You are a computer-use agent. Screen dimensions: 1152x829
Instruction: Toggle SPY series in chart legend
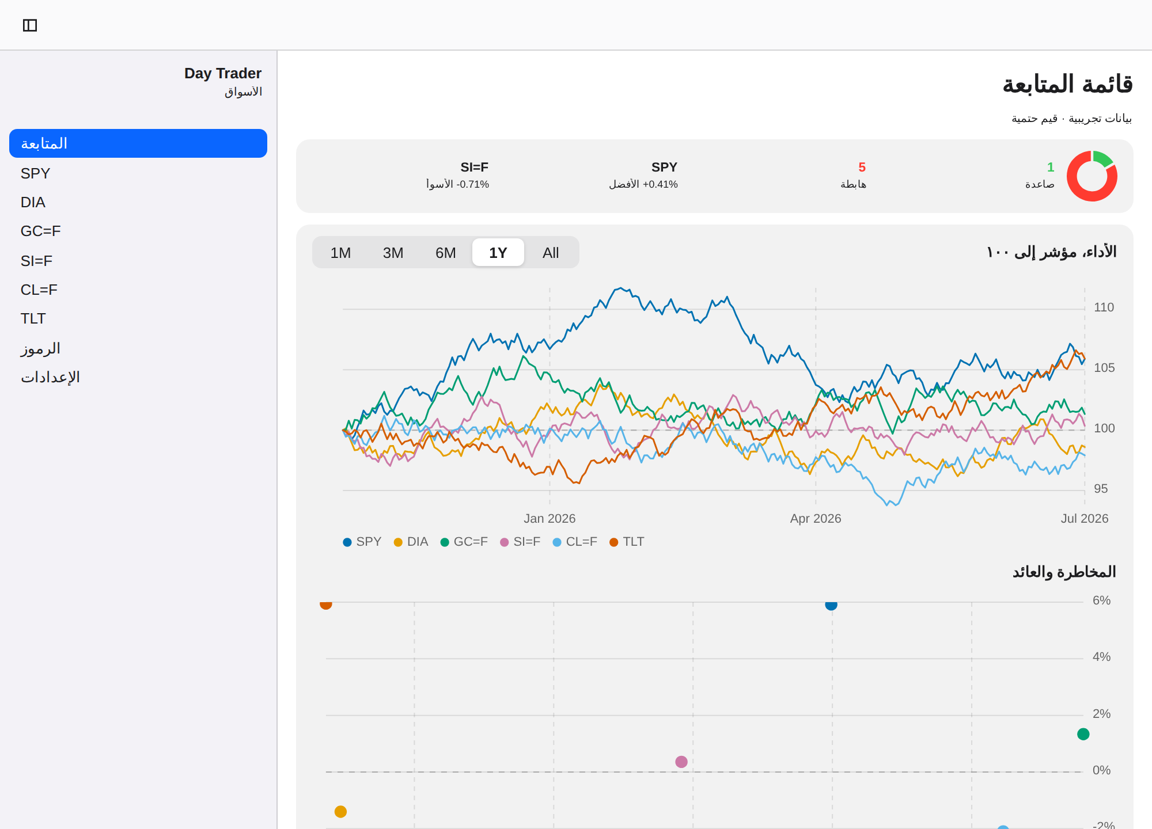[x=362, y=542]
